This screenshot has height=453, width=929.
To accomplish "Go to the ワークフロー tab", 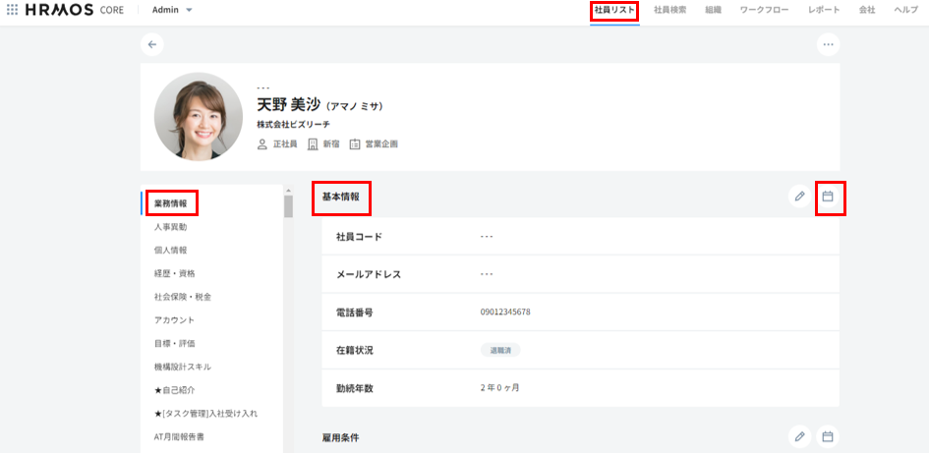I will click(764, 10).
